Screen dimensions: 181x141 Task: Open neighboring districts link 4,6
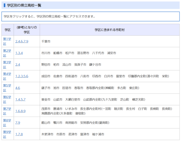click(18, 88)
